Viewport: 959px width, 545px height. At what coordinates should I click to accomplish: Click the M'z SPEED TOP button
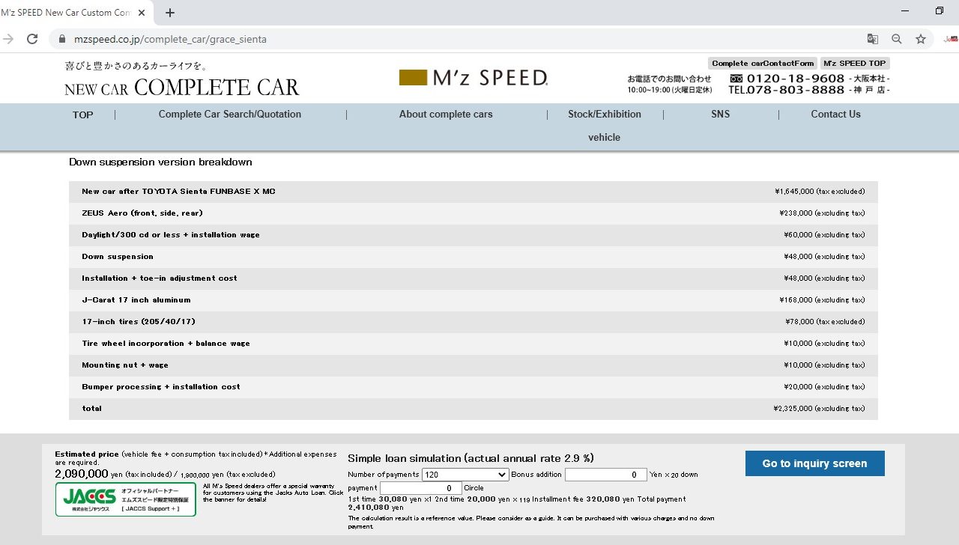pos(855,64)
